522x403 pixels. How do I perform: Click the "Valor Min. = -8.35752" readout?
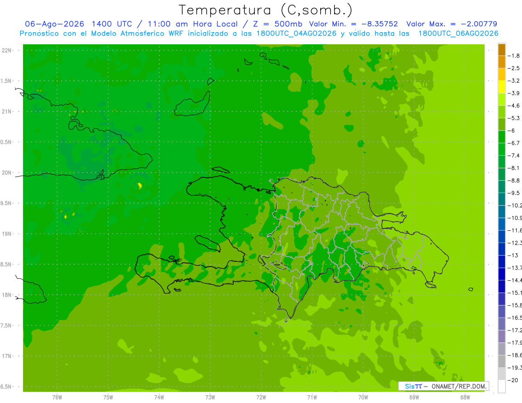pos(353,24)
